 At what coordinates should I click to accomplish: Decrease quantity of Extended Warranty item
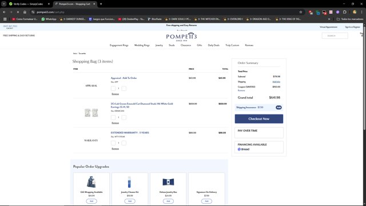[x=113, y=143]
